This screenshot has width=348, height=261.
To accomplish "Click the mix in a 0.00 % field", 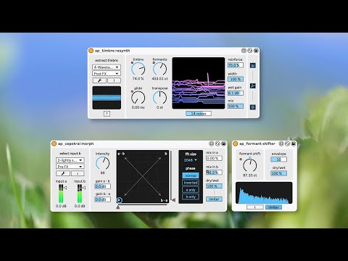I will point(214,158).
